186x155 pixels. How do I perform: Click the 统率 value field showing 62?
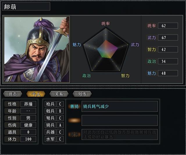(168, 26)
